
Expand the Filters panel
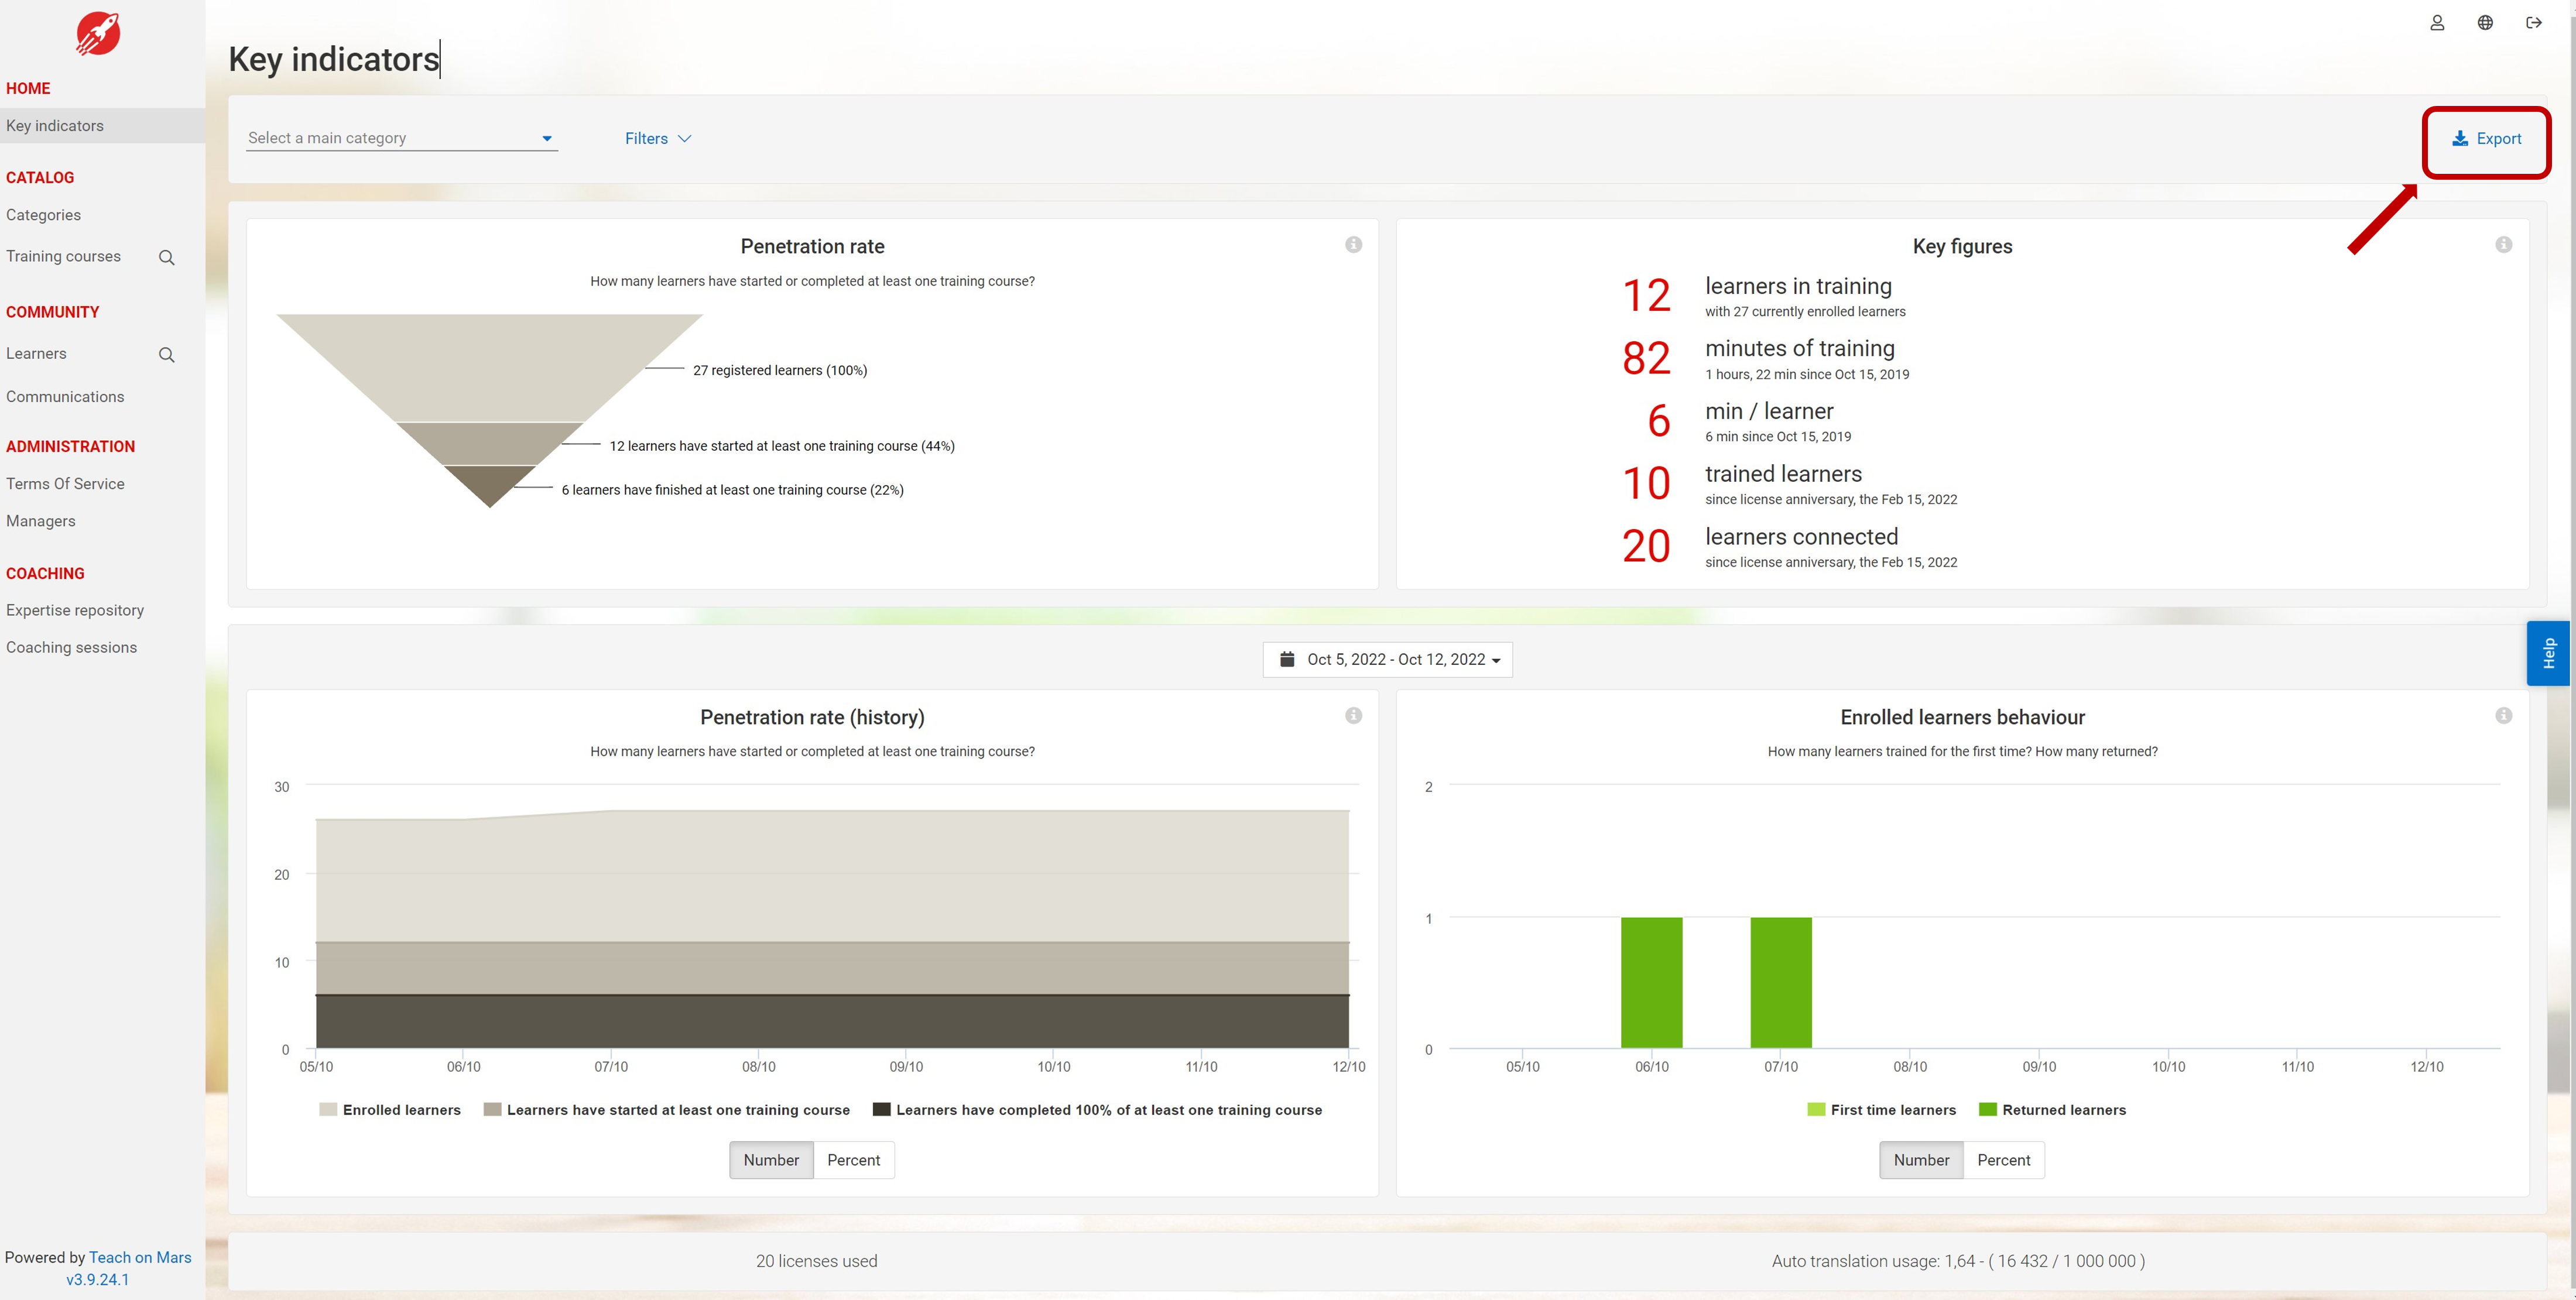coord(658,139)
